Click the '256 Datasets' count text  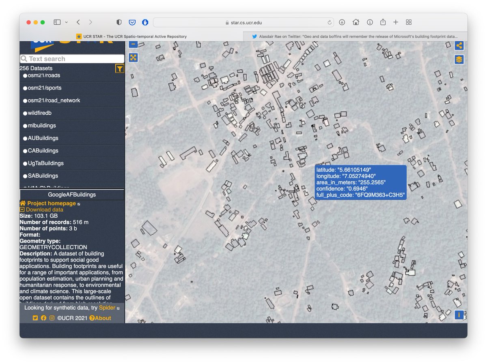click(36, 69)
